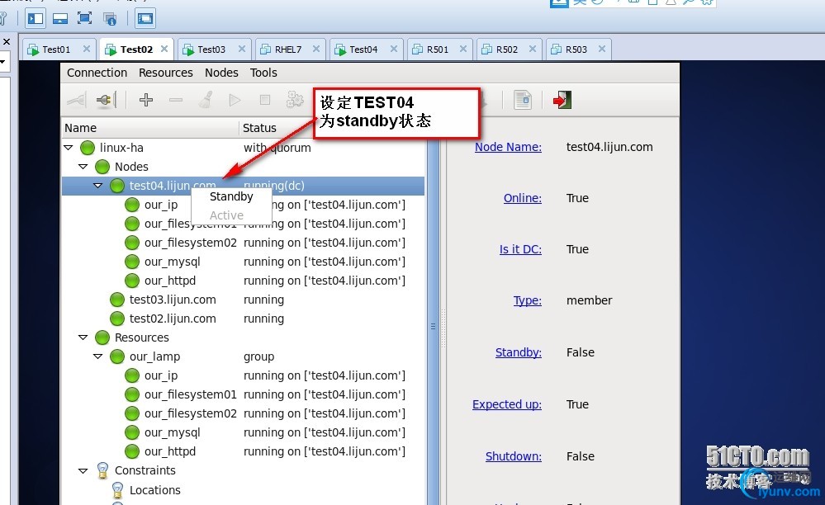Screen dimensions: 825x505
Task: Collapse the Constraints tree branch
Action: click(x=83, y=471)
